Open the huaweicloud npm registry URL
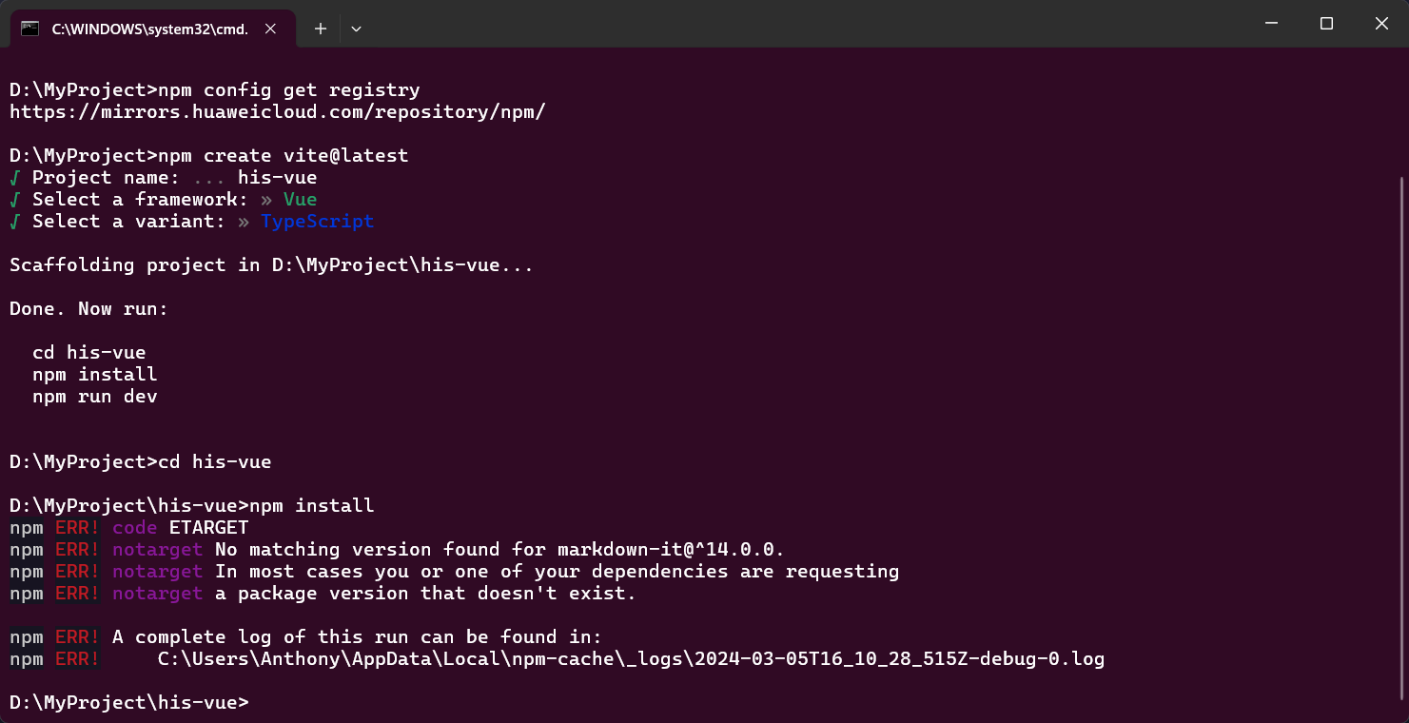Image resolution: width=1409 pixels, height=723 pixels. [278, 112]
